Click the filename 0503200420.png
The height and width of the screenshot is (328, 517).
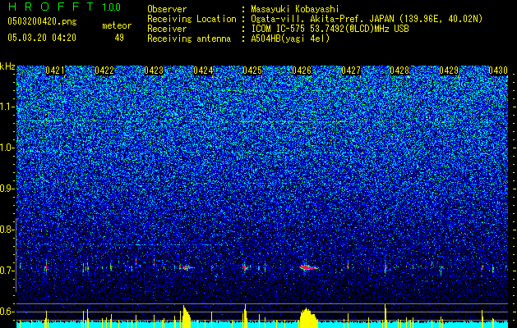click(42, 21)
